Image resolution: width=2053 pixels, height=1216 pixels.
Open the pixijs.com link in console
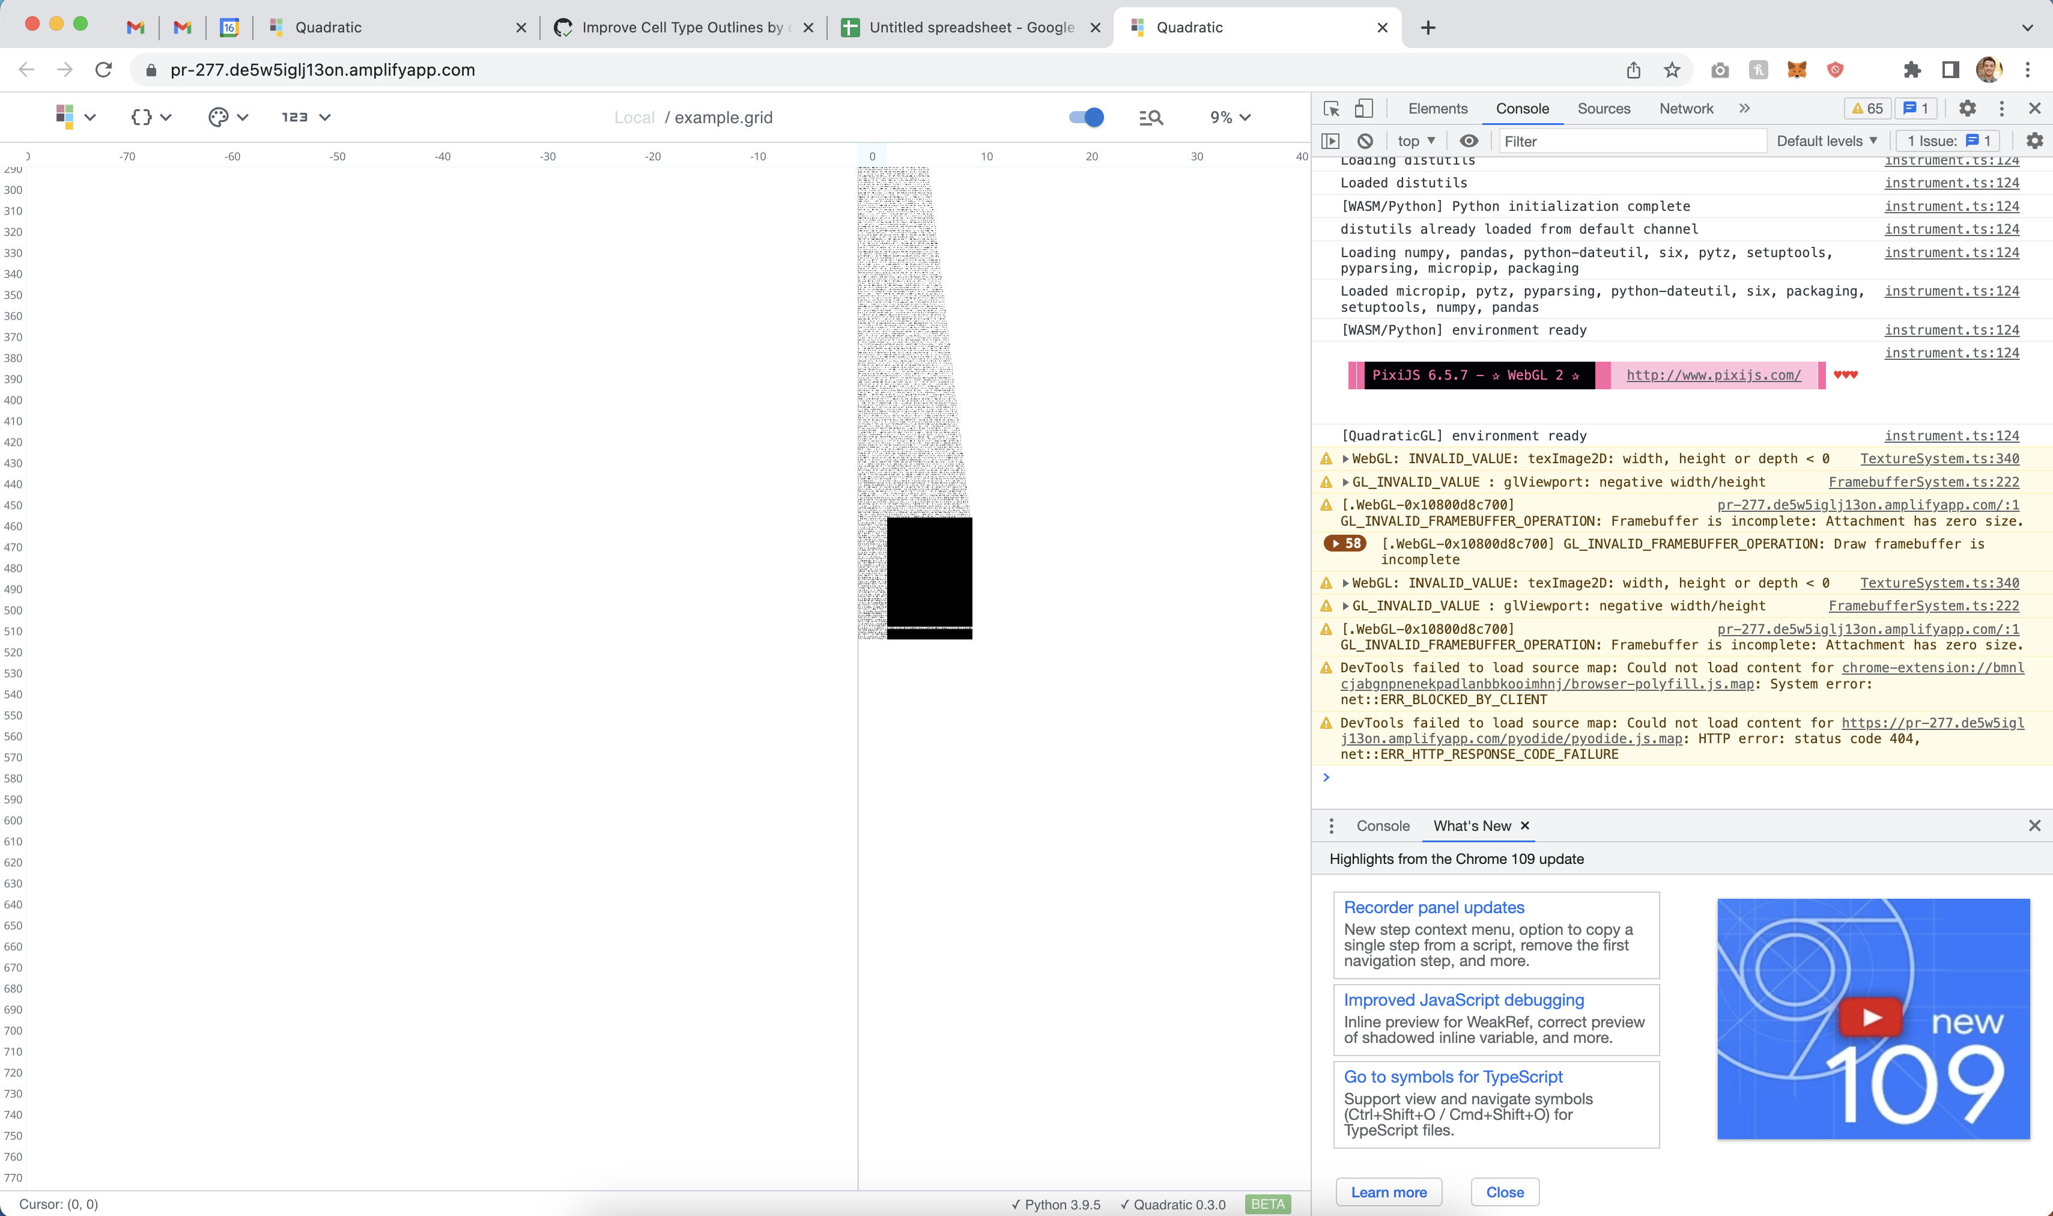1714,374
